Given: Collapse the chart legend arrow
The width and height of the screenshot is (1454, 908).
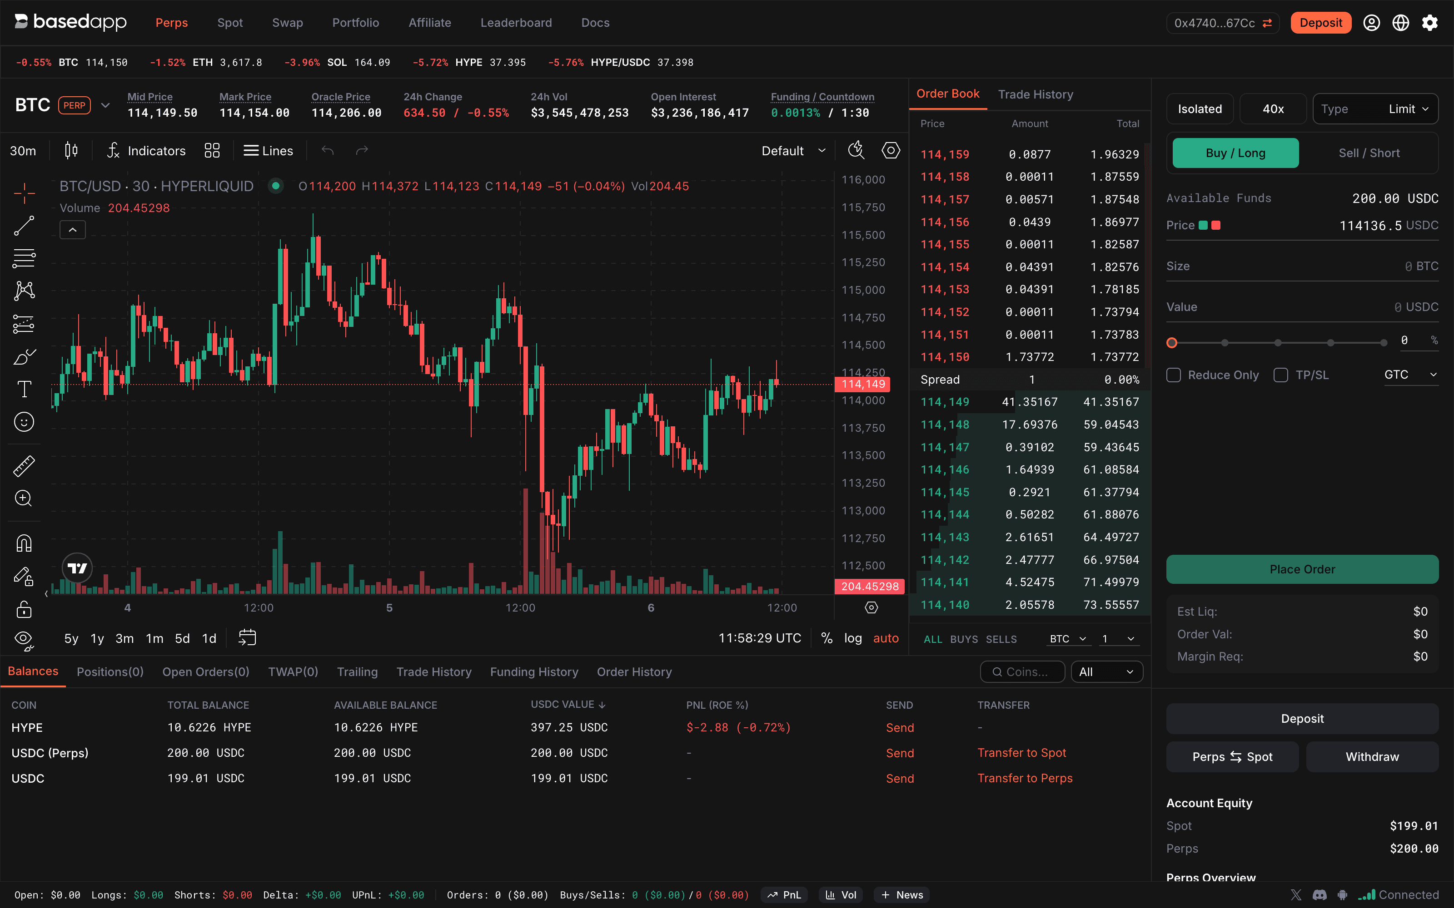Looking at the screenshot, I should coord(73,230).
